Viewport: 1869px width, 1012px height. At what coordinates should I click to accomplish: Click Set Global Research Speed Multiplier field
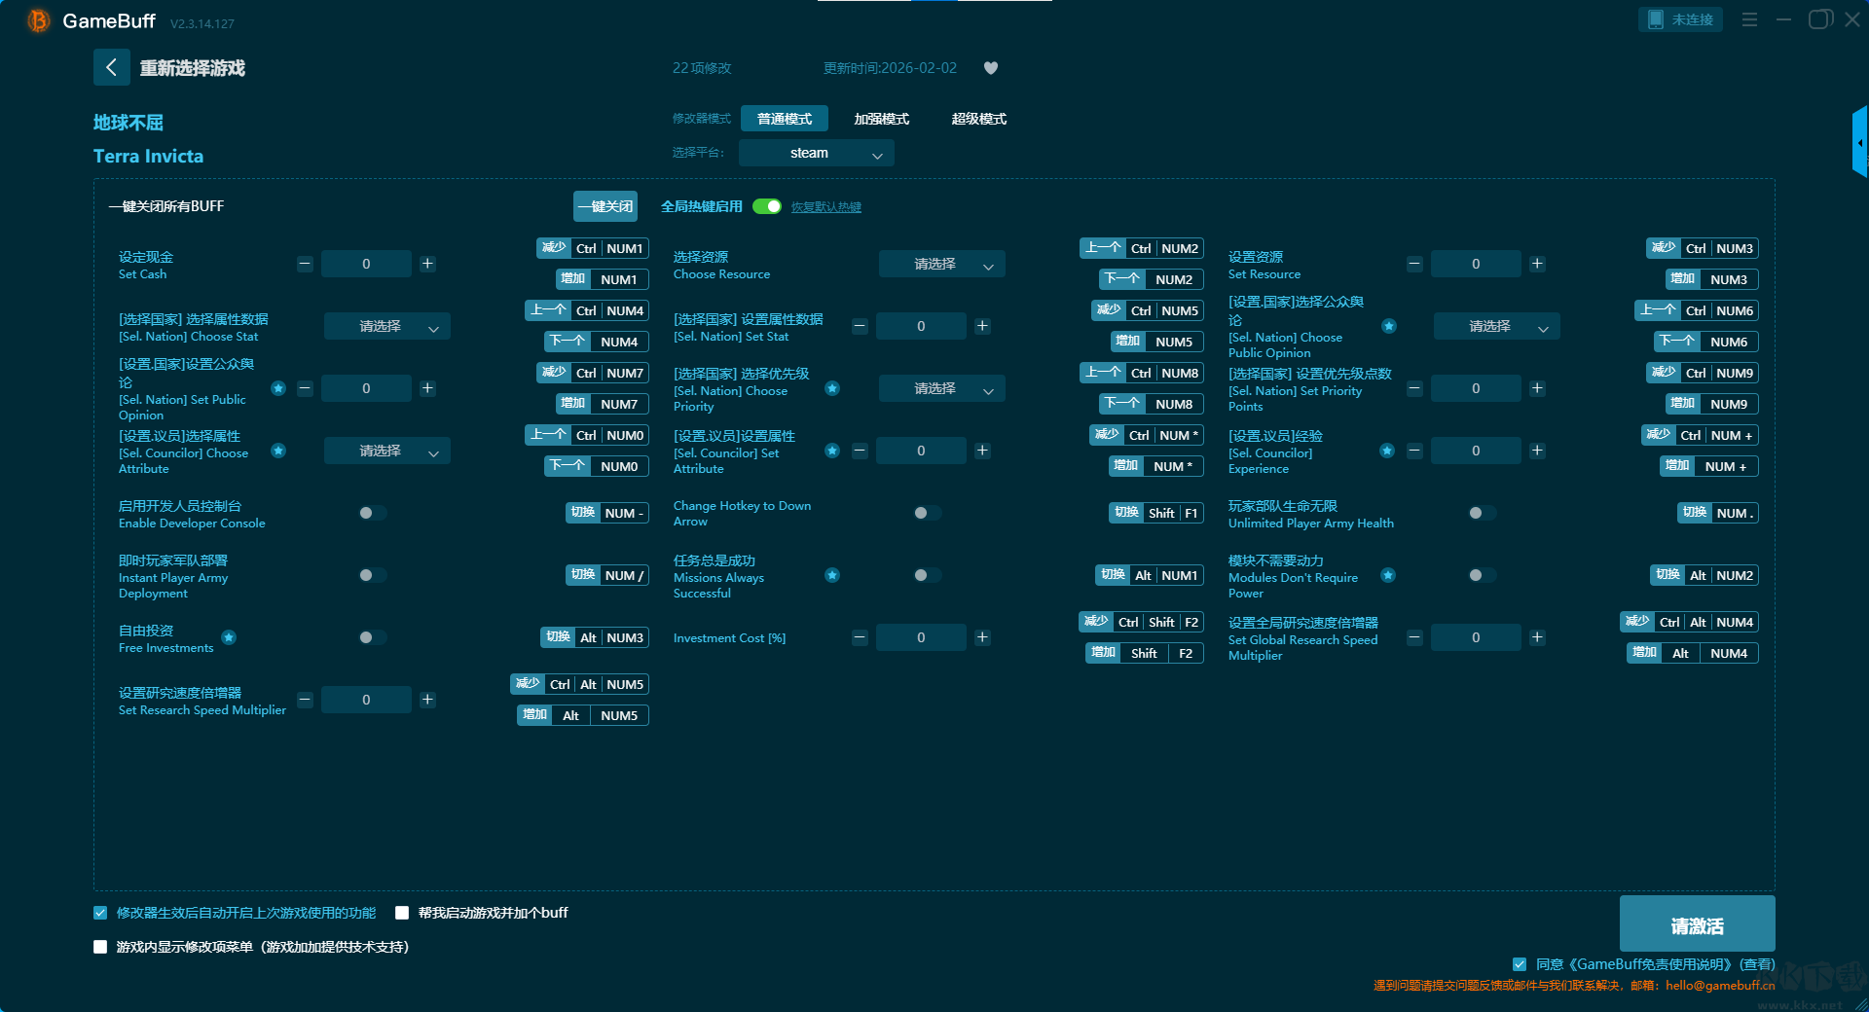click(x=1476, y=637)
